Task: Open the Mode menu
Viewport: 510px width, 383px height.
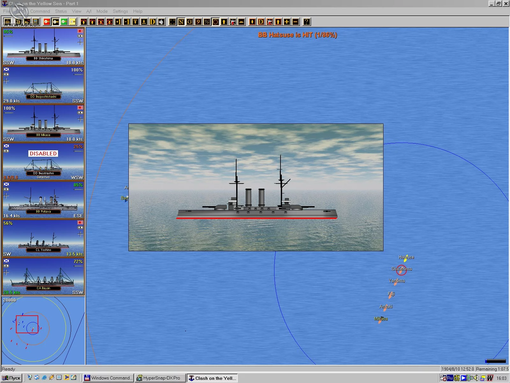Action: 102,11
